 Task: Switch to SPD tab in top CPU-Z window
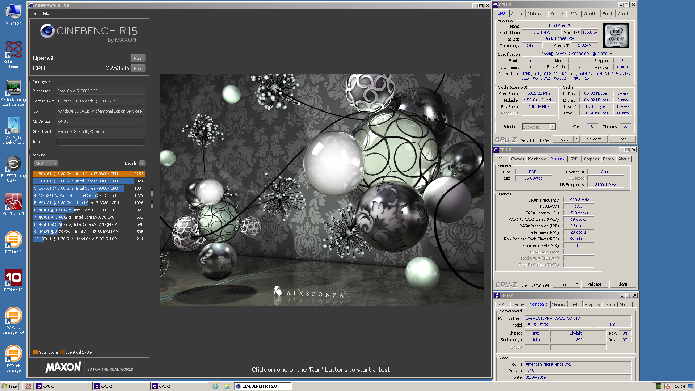[x=573, y=14]
